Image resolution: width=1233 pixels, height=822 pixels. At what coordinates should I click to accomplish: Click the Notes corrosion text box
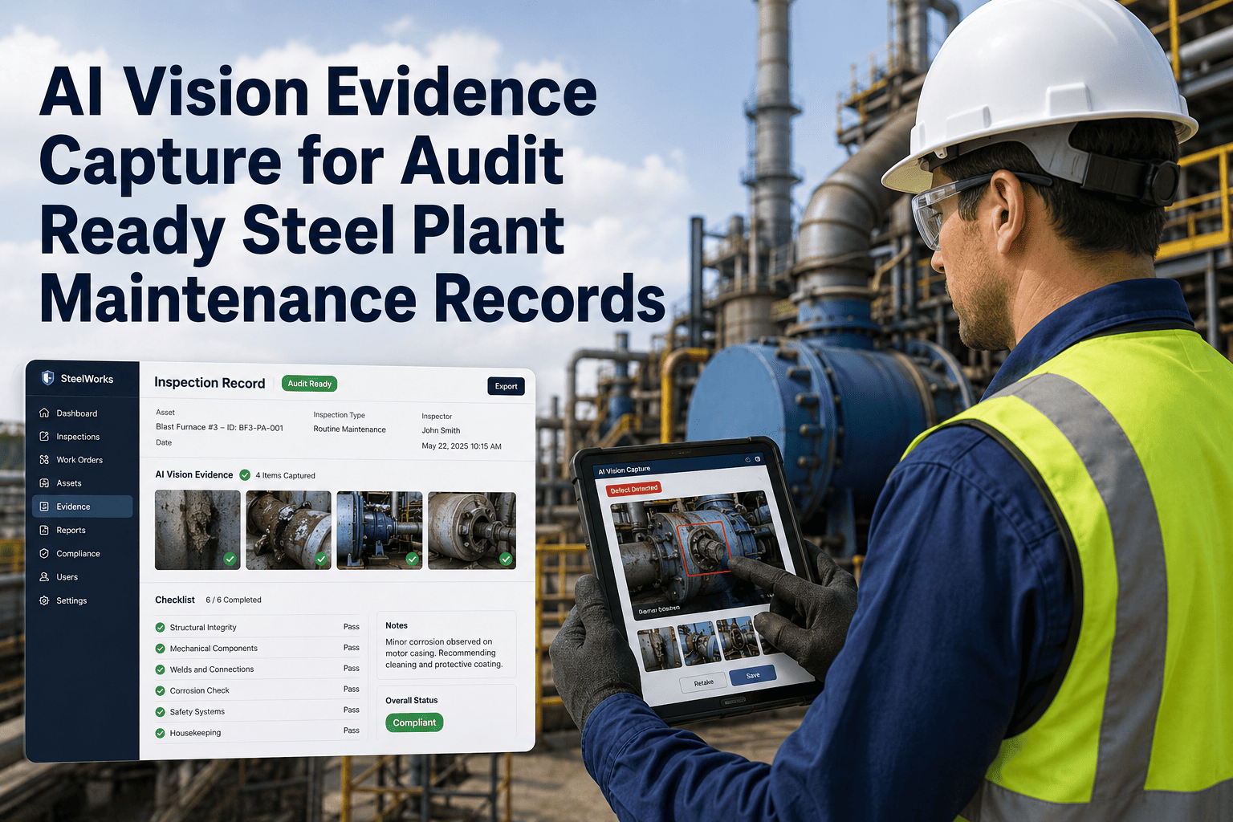(x=446, y=645)
